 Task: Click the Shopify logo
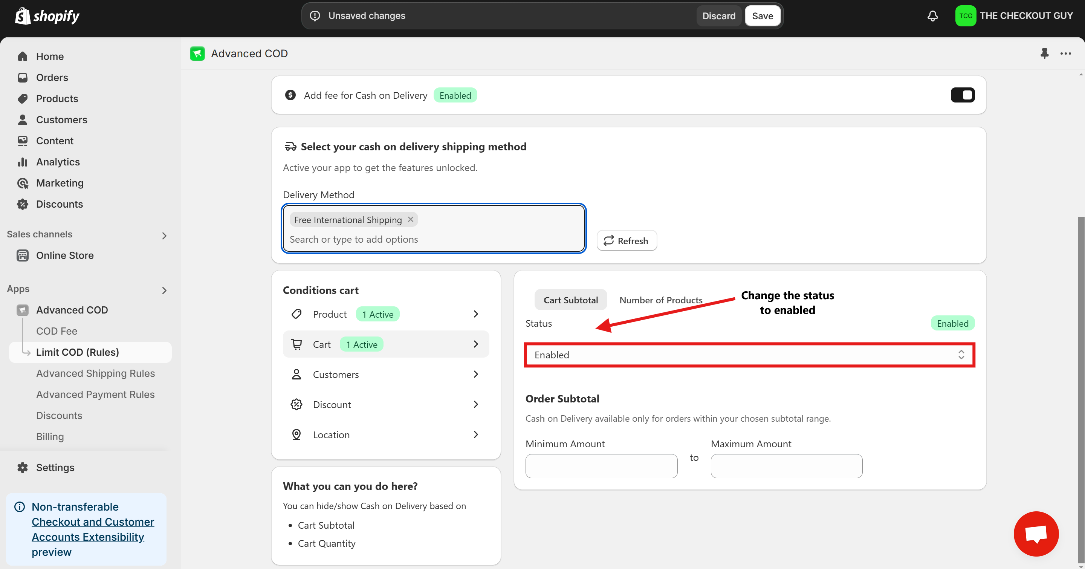47,16
